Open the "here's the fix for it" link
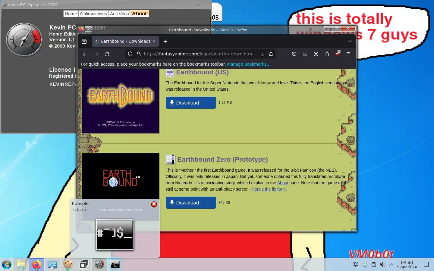 (x=269, y=189)
